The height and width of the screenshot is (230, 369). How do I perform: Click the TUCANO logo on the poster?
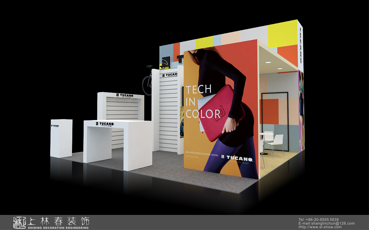point(237,159)
